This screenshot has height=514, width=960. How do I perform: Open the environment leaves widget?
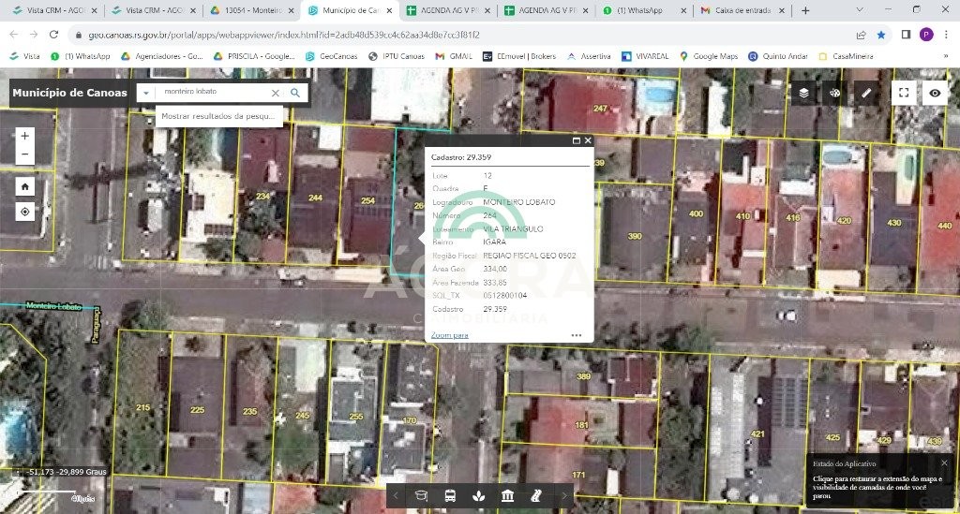coord(479,495)
